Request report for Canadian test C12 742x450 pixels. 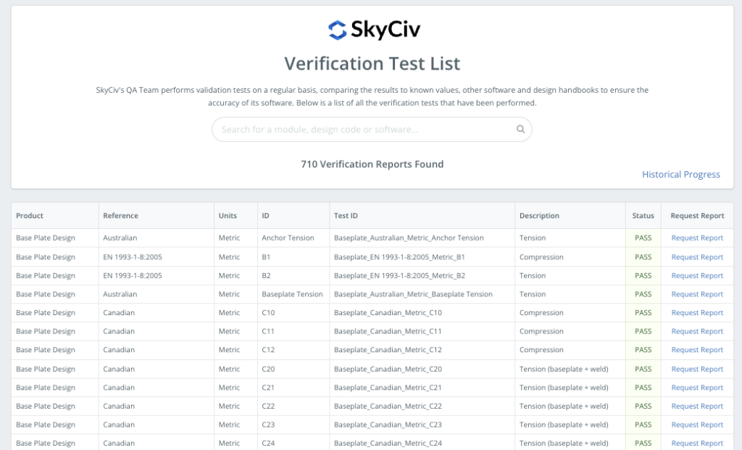click(696, 350)
